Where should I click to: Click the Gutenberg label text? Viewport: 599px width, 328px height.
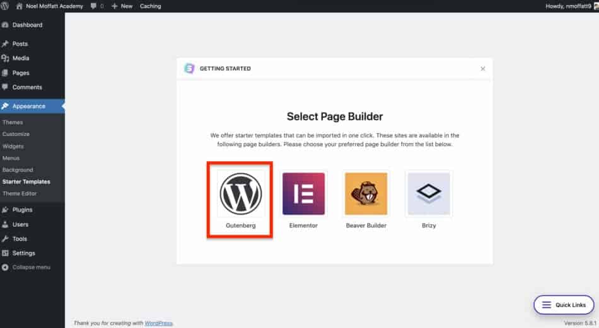[x=241, y=225]
